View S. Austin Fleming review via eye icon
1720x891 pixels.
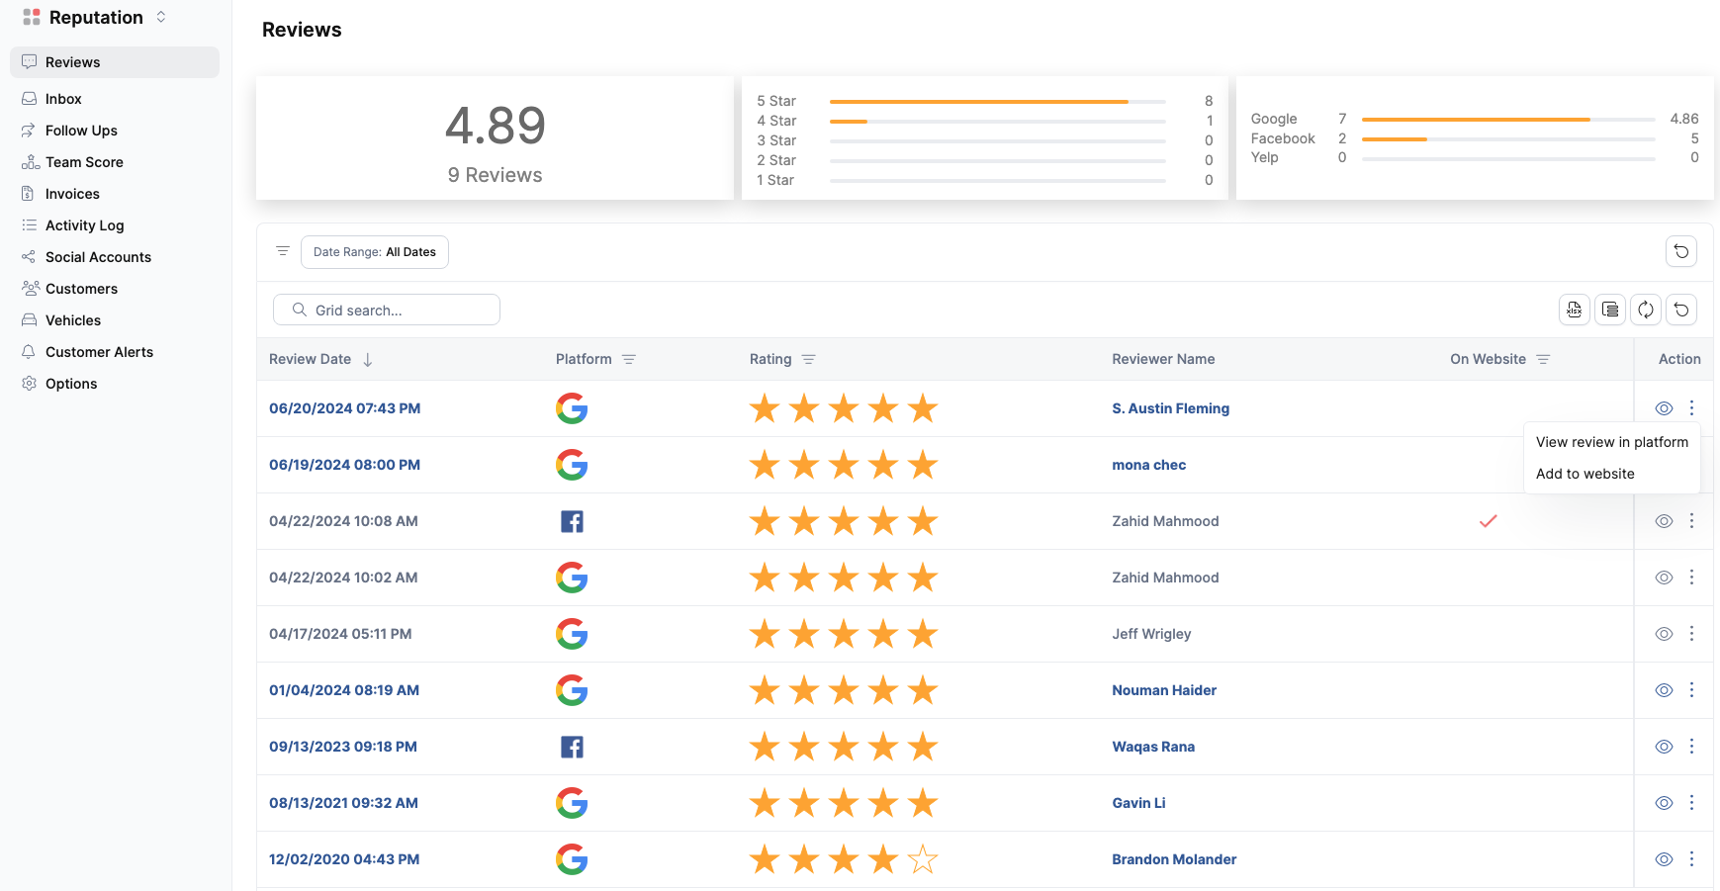pos(1665,408)
